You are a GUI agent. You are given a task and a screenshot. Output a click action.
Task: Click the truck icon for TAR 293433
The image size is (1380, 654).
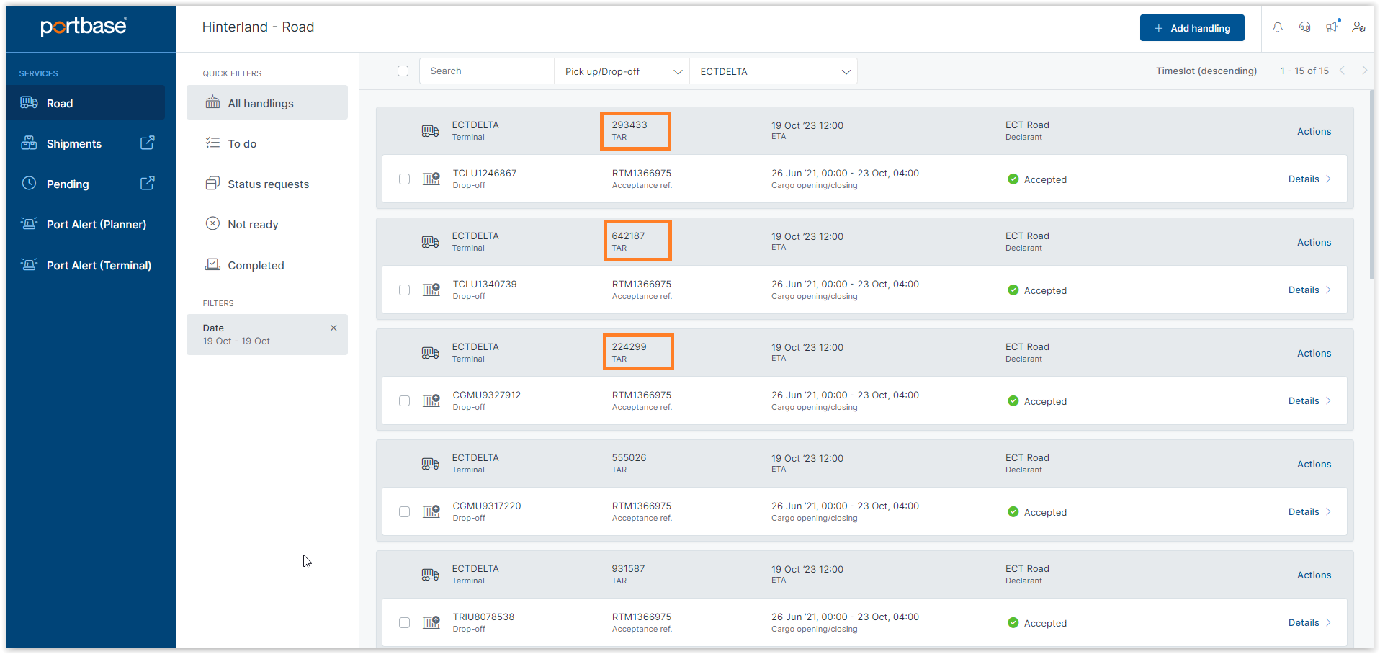pos(430,131)
